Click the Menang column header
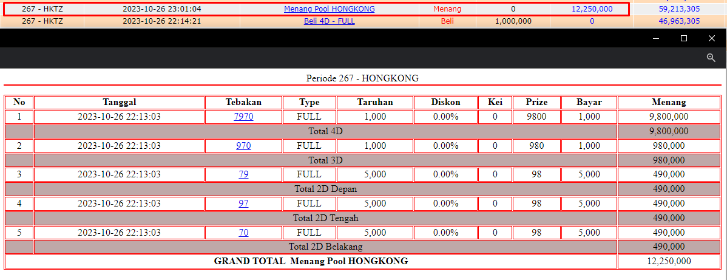727x280 pixels. (x=669, y=102)
